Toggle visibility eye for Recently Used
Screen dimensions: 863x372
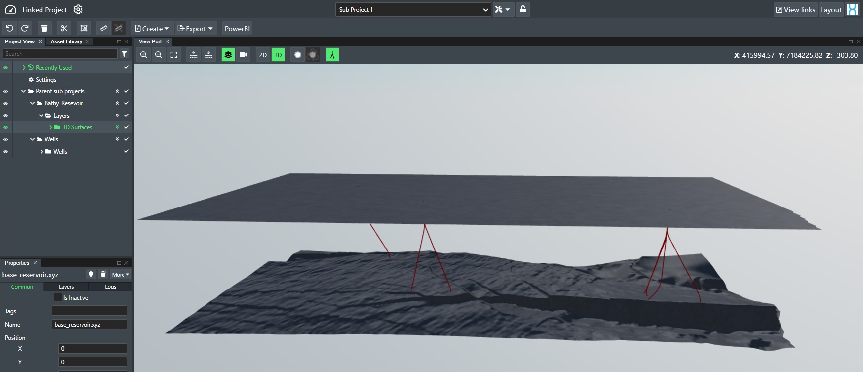tap(6, 68)
